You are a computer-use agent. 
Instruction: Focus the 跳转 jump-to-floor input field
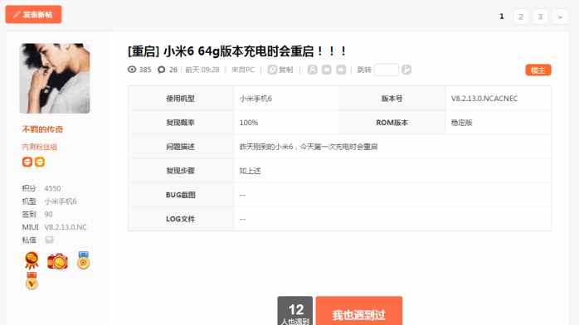(x=387, y=70)
